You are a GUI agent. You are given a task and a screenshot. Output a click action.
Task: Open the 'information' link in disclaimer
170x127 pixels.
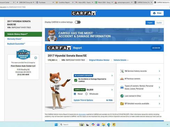coord(82,115)
